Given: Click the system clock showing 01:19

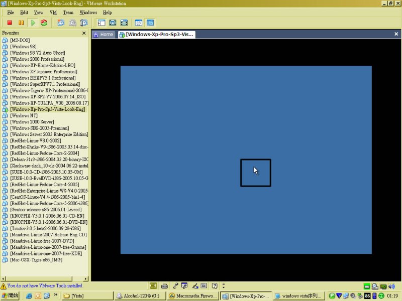Looking at the screenshot, I should coord(392,296).
